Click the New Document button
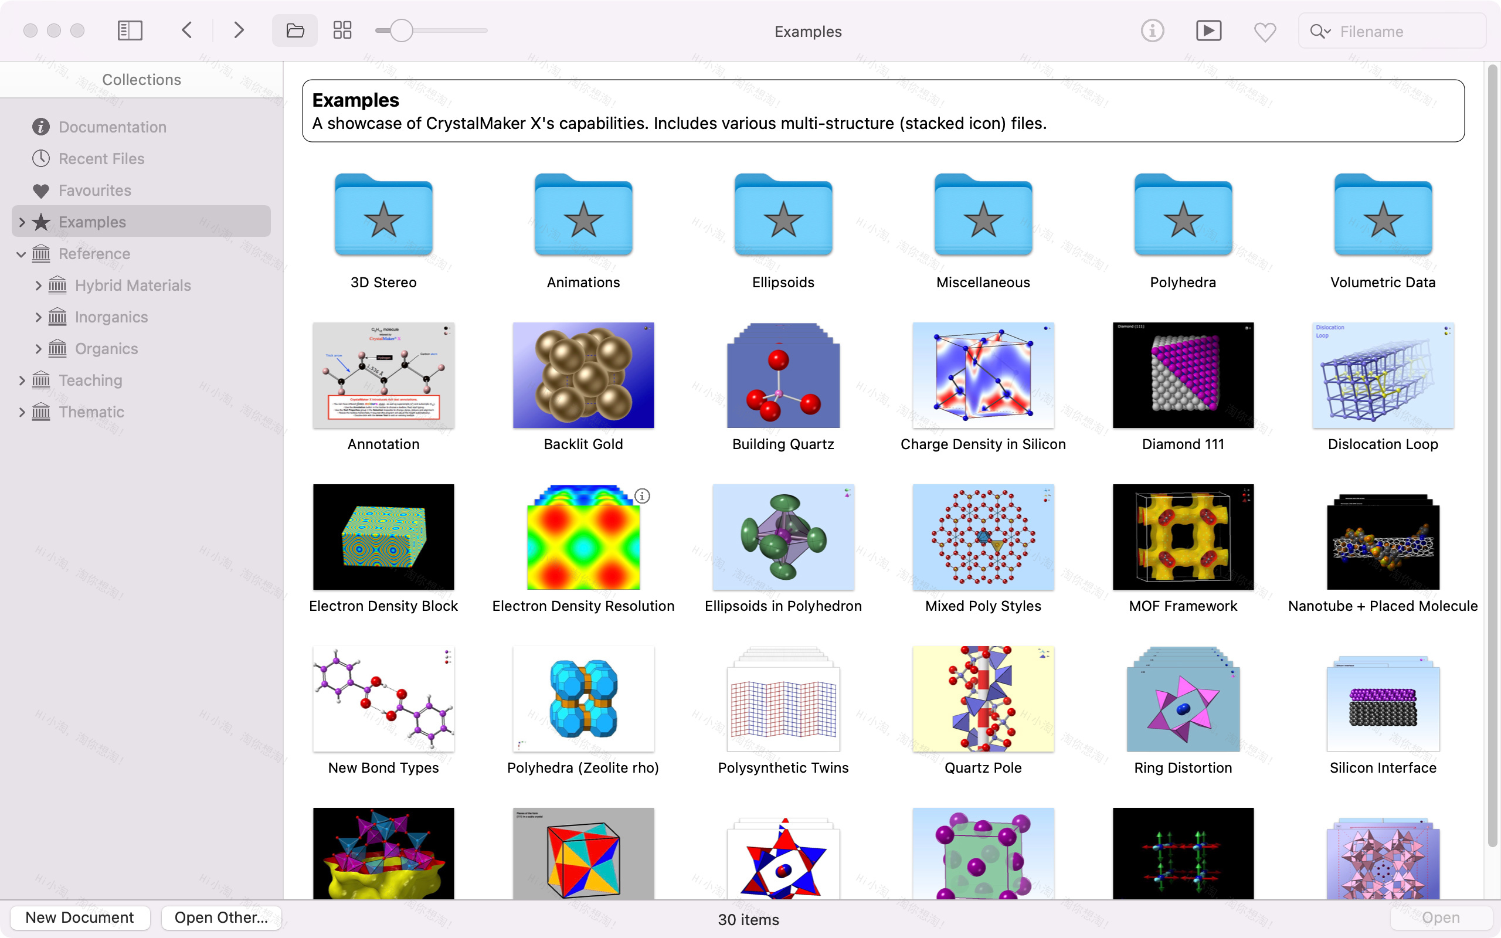 pyautogui.click(x=79, y=917)
